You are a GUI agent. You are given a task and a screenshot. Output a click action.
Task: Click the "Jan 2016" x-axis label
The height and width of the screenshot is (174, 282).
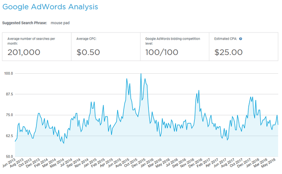click(x=147, y=163)
